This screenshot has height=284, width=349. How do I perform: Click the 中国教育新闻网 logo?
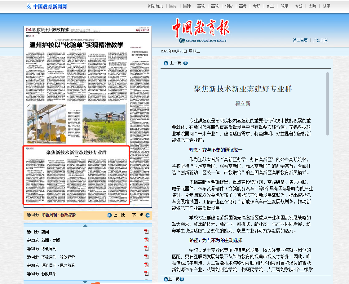(46, 6)
